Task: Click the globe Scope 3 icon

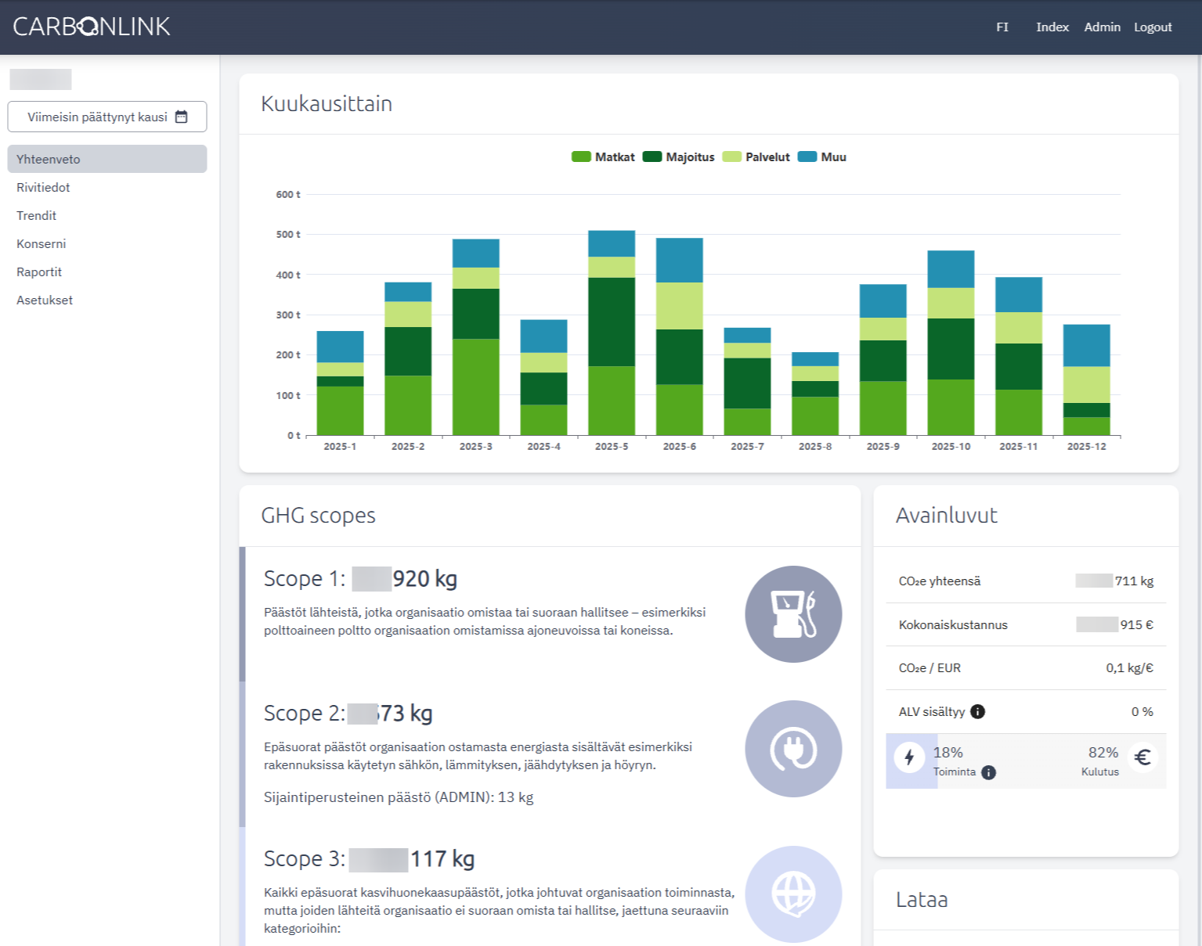Action: 793,894
